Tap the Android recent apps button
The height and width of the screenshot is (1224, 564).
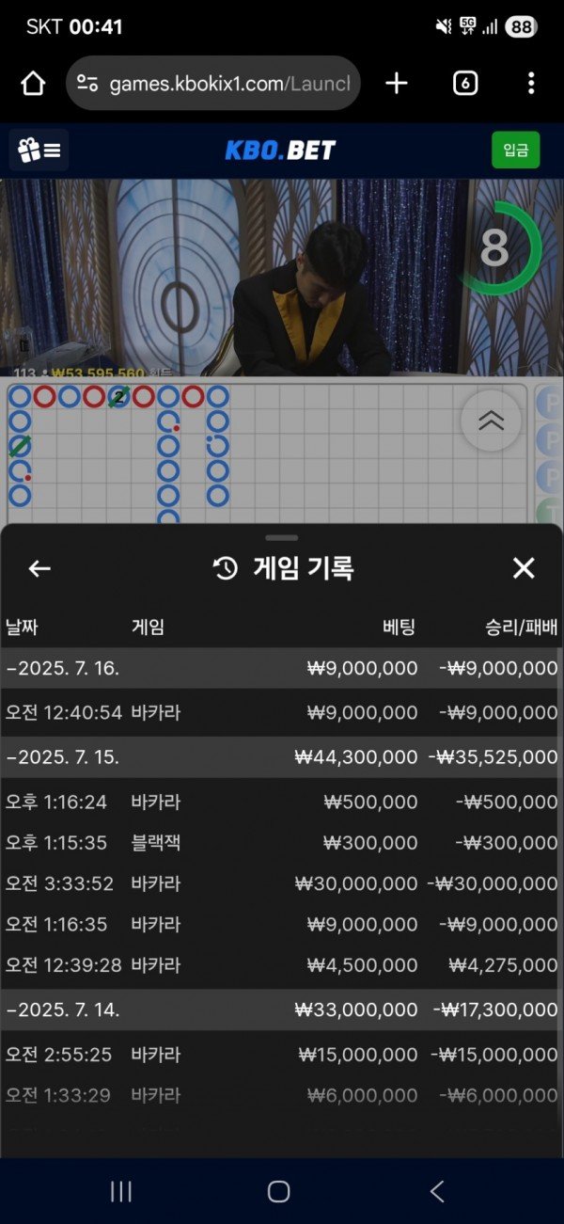121,1192
